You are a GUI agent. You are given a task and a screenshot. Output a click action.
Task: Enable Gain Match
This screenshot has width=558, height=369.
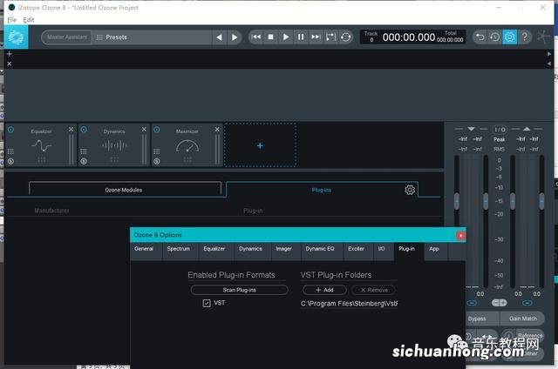click(522, 319)
